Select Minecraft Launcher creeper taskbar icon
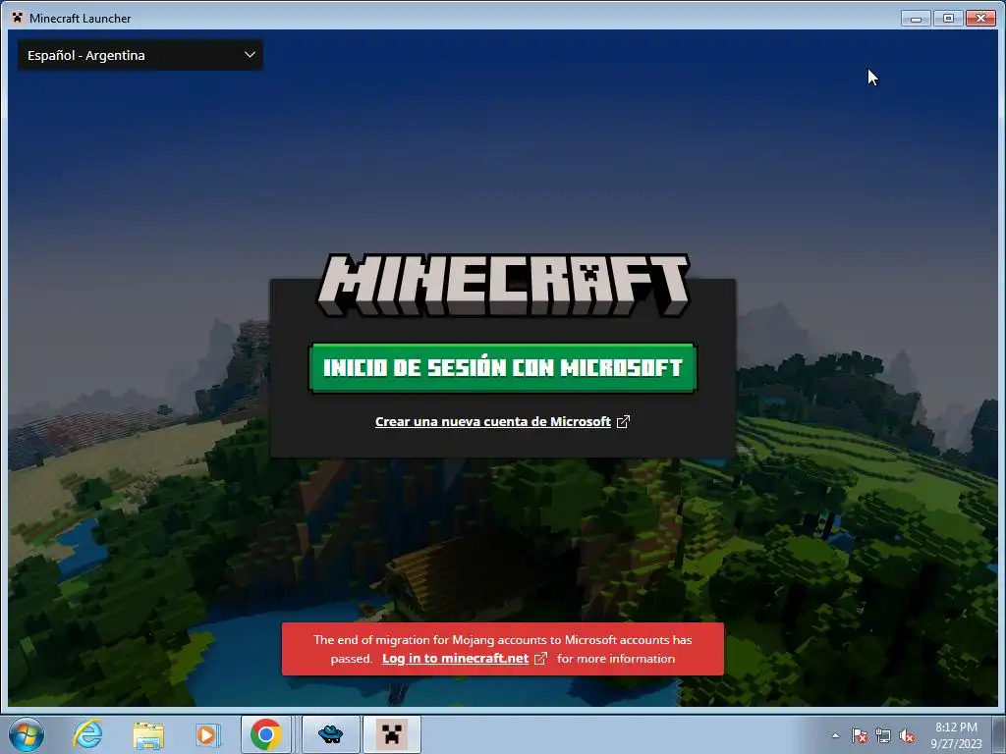1006x754 pixels. (391, 734)
